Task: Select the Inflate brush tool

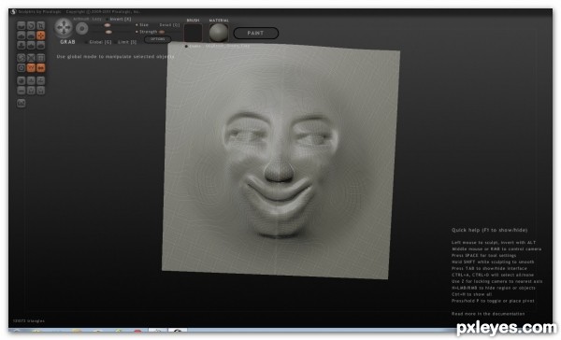Action: click(22, 45)
